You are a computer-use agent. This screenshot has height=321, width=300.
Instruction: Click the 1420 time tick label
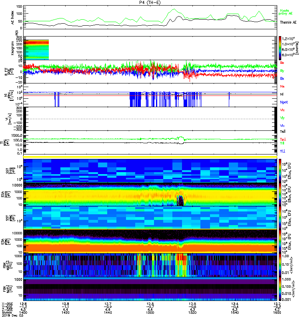(x=65, y=313)
